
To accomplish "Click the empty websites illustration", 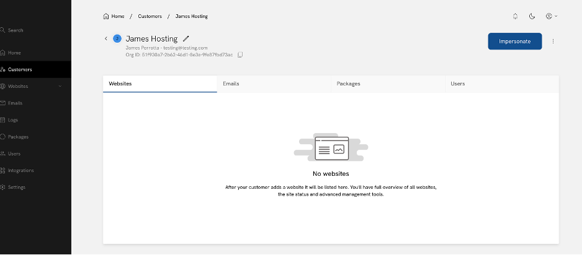I will [331, 147].
